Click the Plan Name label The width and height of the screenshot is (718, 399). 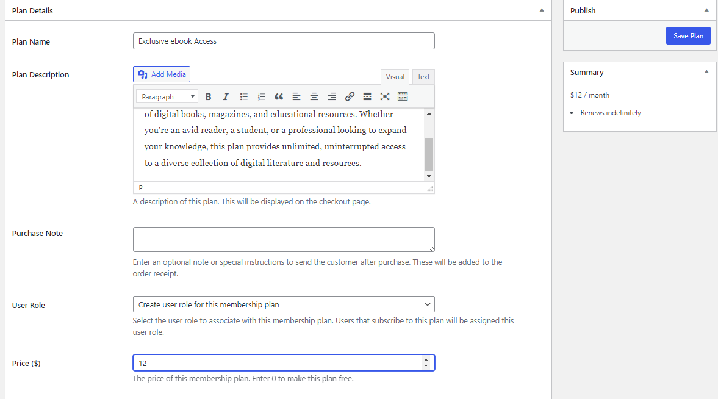31,41
